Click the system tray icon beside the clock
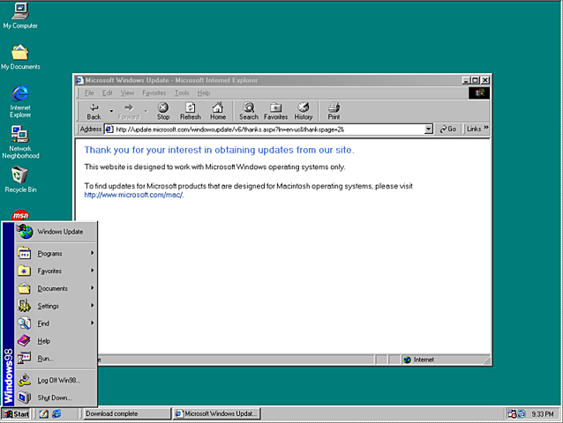563x423 pixels. [522, 413]
